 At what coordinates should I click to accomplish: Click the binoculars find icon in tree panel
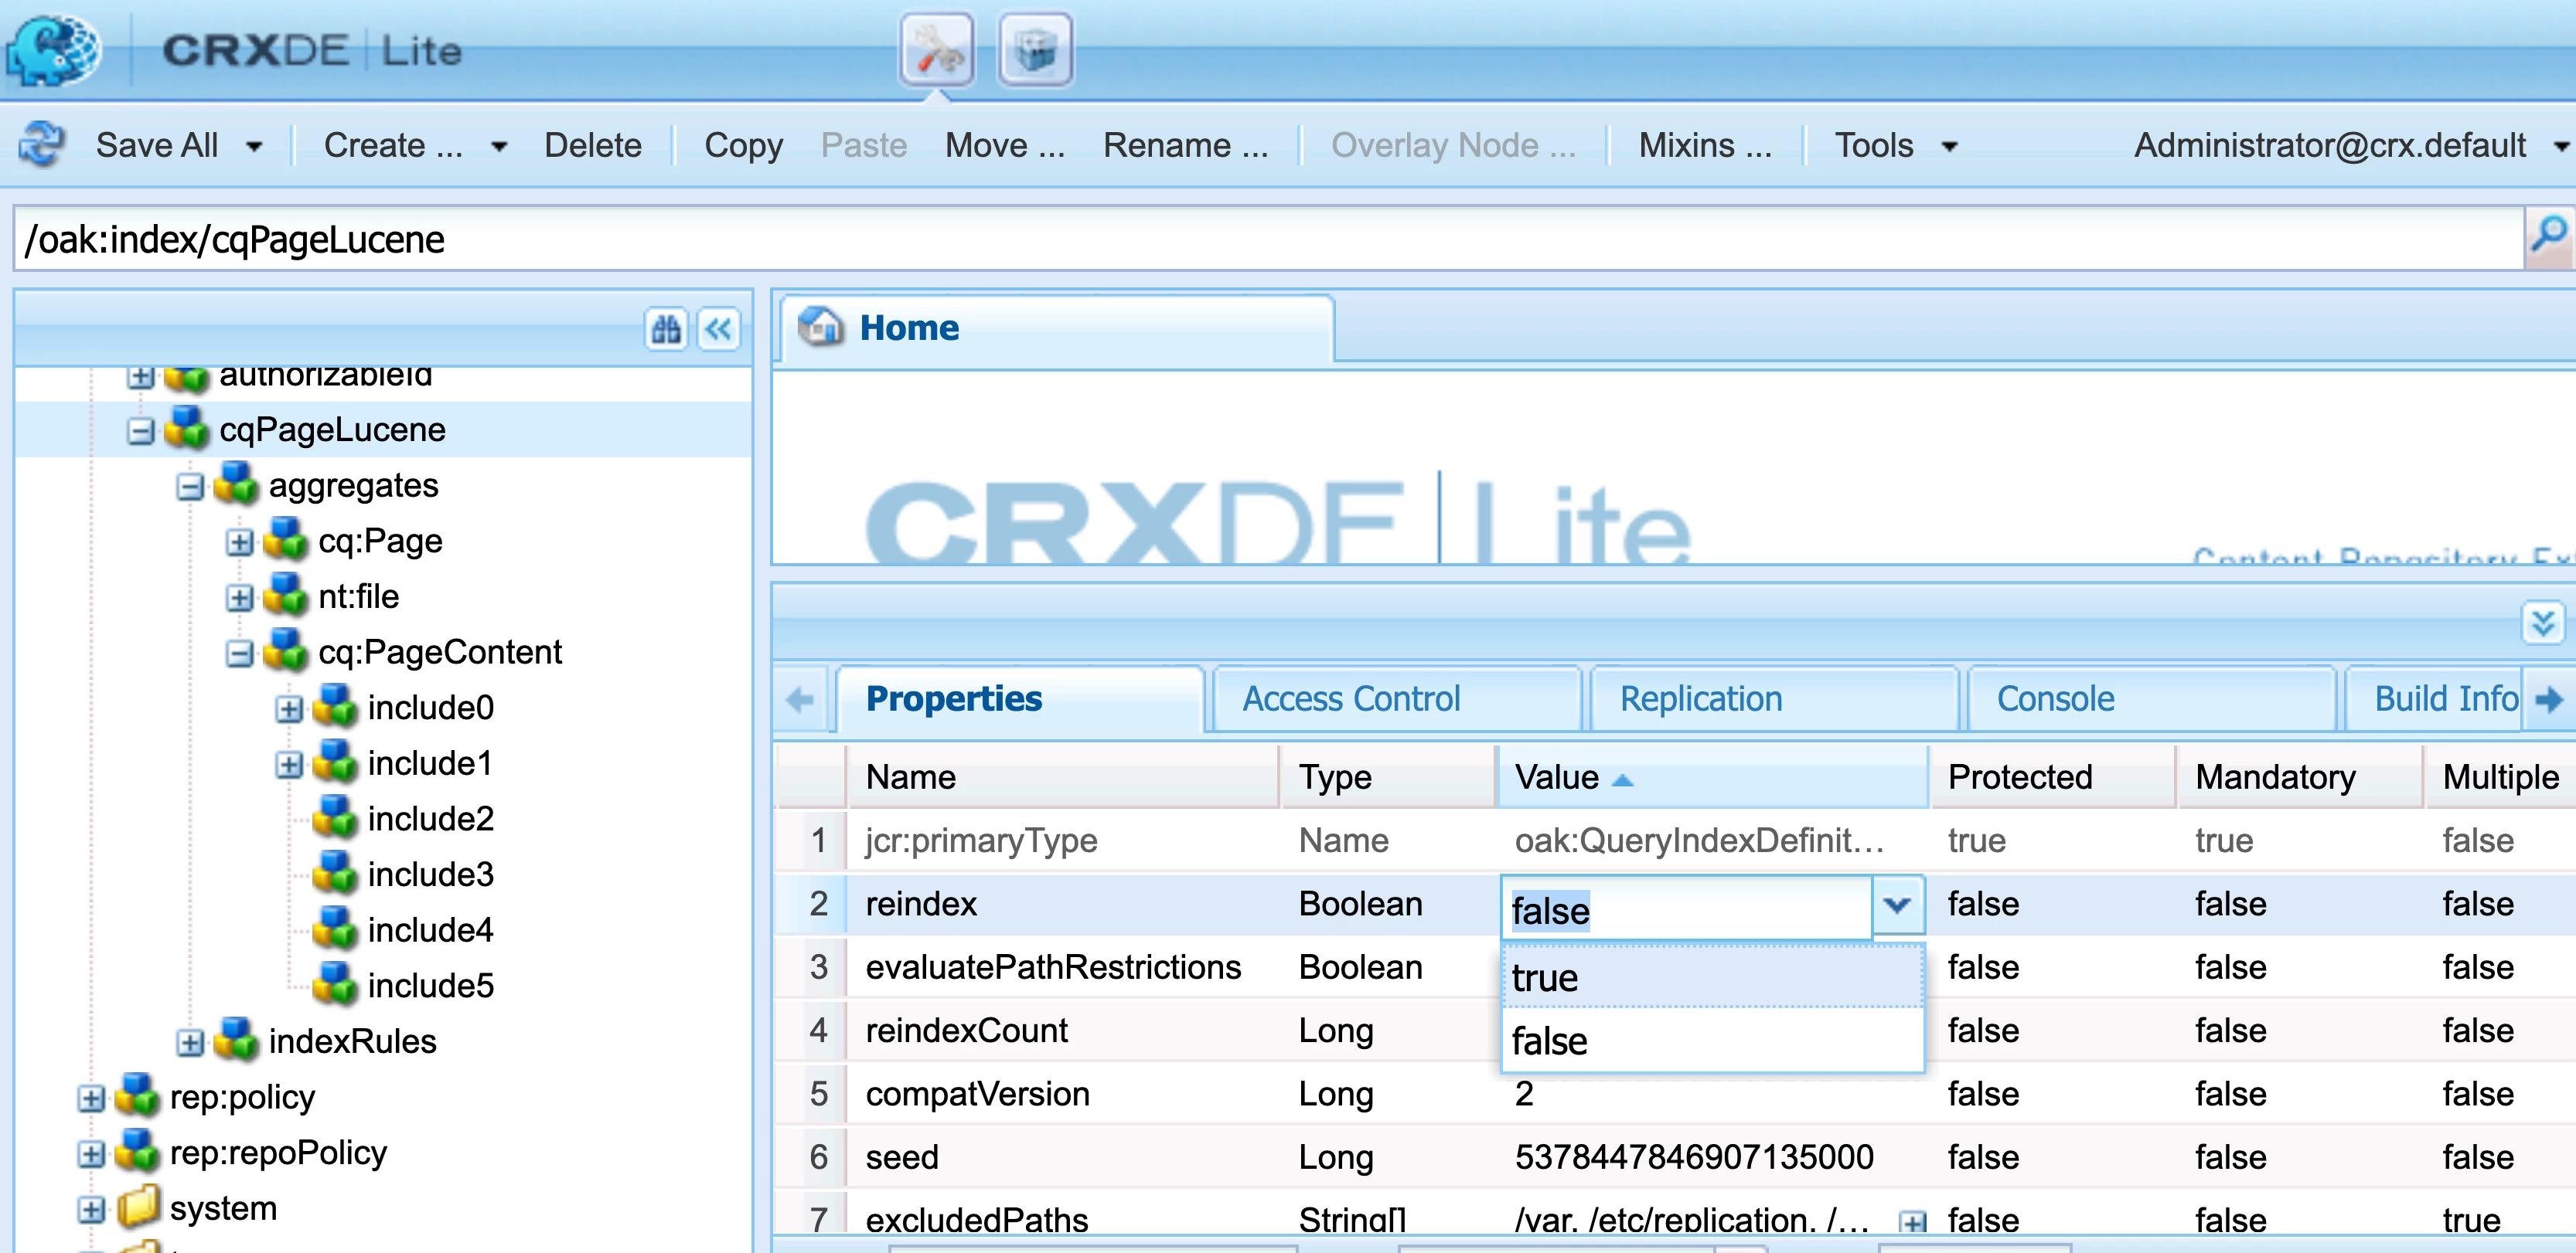[x=666, y=329]
